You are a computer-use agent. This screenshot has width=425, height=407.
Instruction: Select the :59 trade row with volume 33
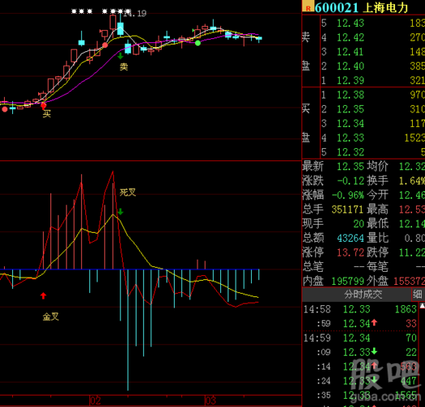pyautogui.click(x=360, y=323)
